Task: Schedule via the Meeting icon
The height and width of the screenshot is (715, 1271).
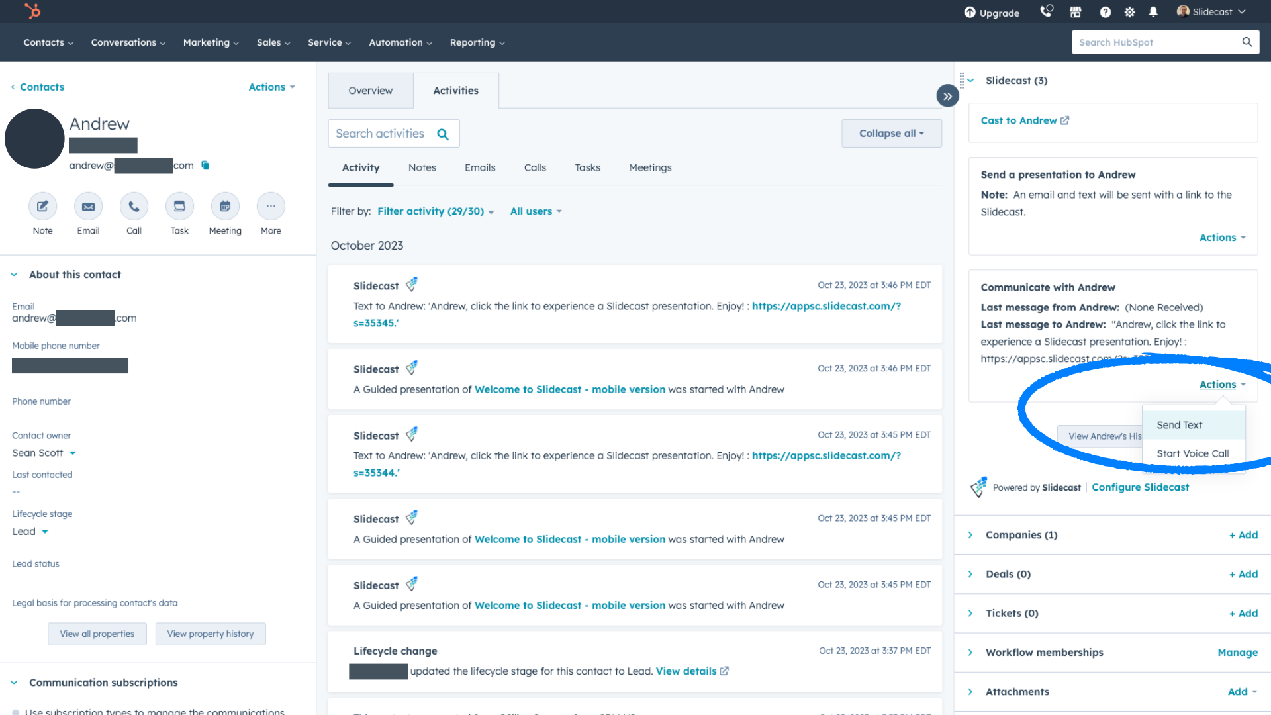Action: pos(225,207)
